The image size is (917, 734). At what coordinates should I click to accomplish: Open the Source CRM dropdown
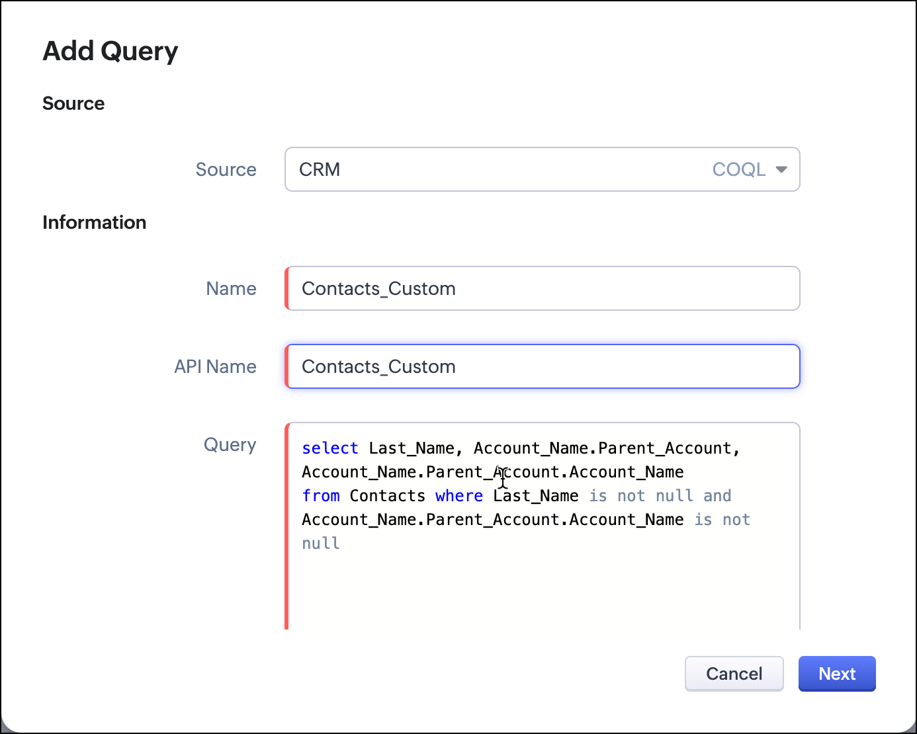503,169
